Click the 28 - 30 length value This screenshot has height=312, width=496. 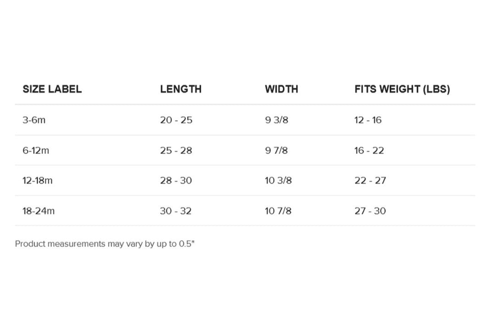tap(176, 181)
